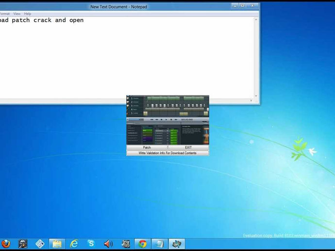Click inside the Notepad text area

click(127, 58)
